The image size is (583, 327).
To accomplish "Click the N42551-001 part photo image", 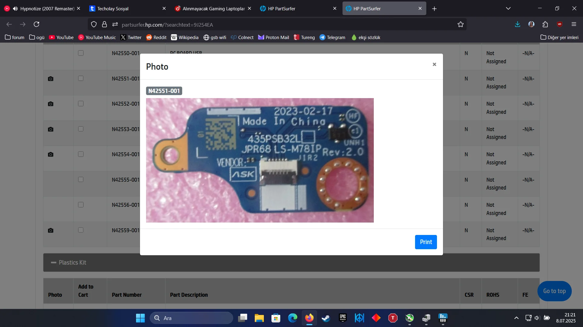I will pyautogui.click(x=260, y=160).
